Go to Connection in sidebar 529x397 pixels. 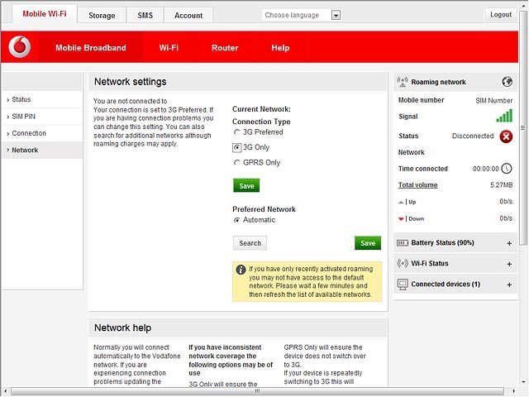(42, 133)
